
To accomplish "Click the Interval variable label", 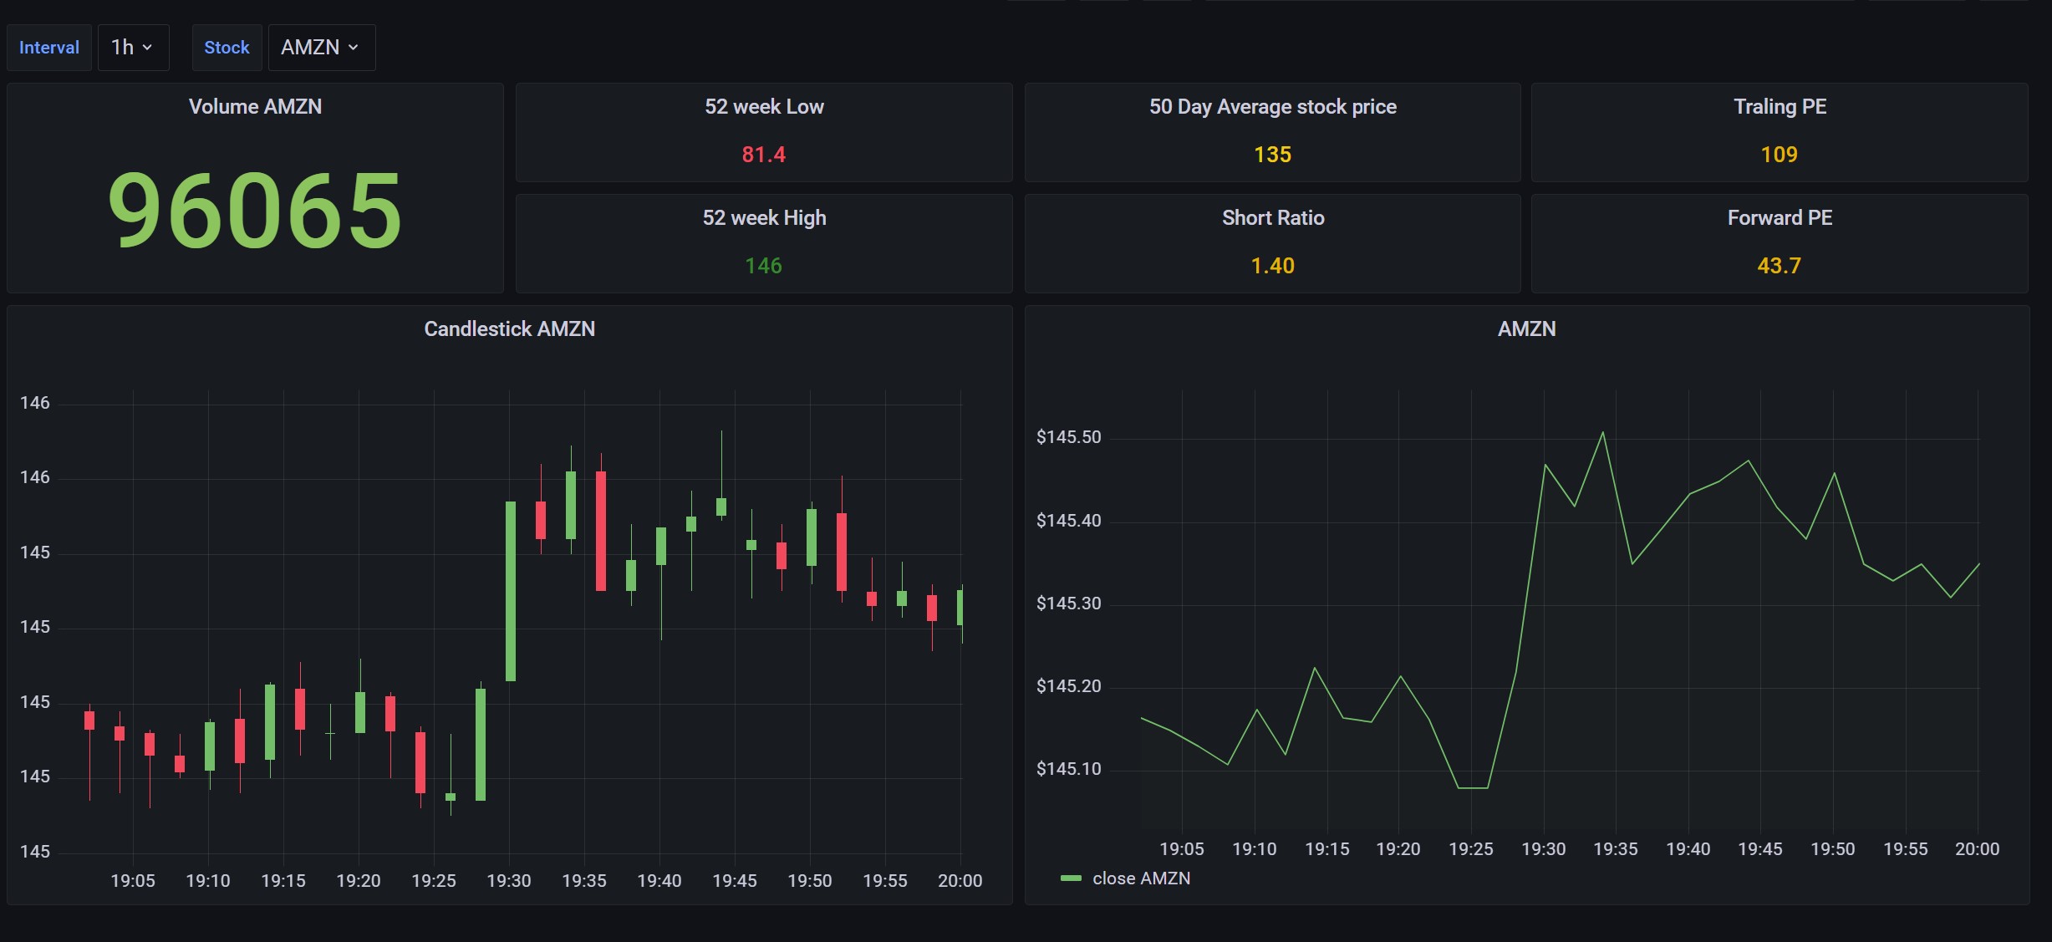I will [x=49, y=48].
